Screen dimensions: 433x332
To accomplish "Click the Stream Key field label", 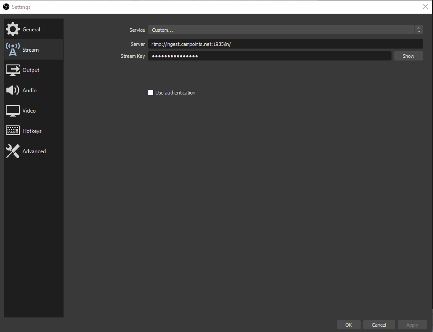I will pos(132,56).
